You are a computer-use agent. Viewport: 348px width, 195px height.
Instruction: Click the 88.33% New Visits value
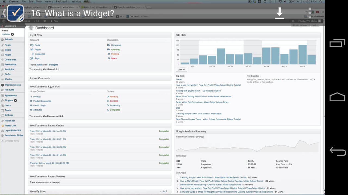(x=251, y=167)
